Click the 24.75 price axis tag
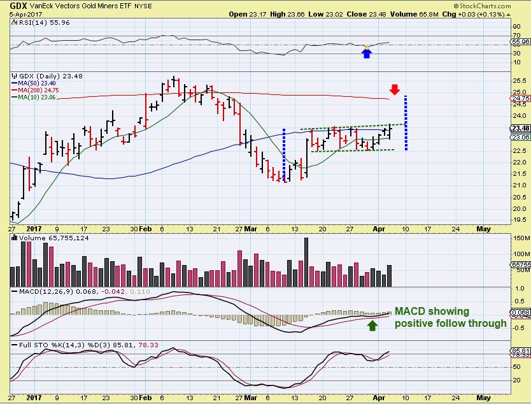This screenshot has height=404, width=531. click(x=521, y=99)
